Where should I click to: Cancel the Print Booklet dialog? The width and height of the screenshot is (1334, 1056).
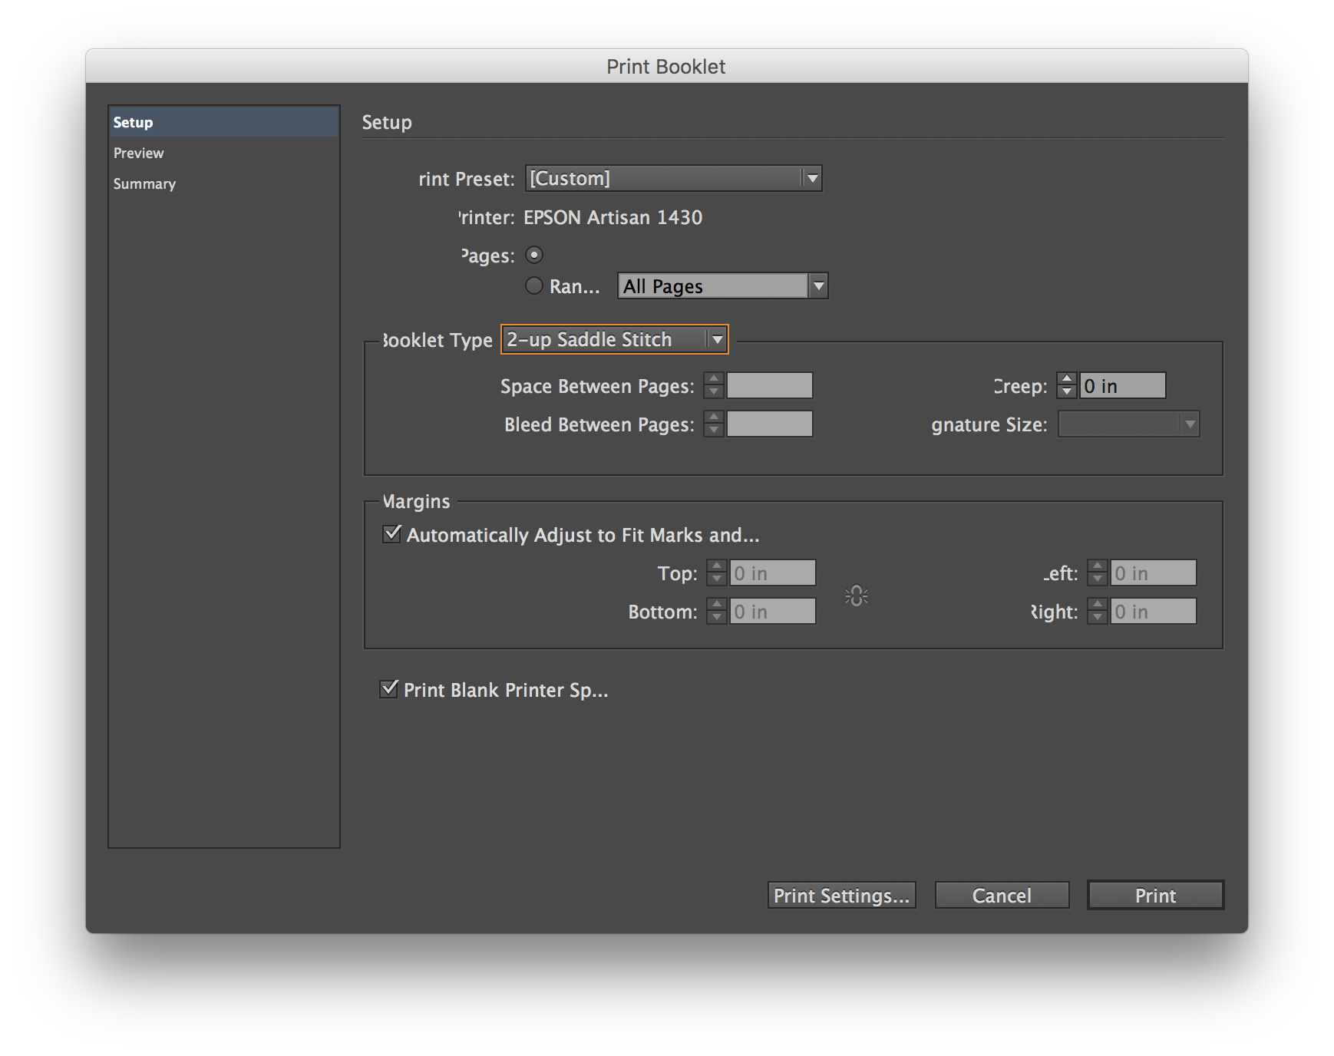(1002, 895)
